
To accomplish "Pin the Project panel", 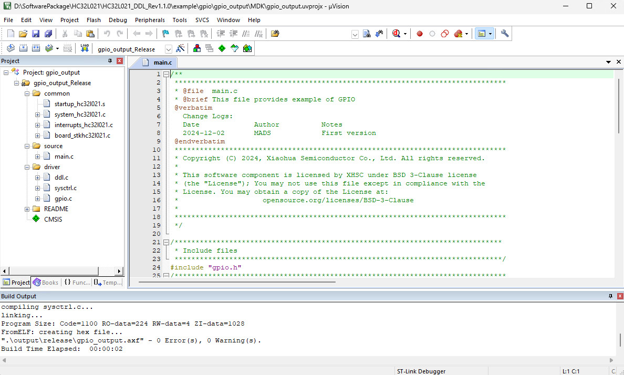I will [110, 61].
